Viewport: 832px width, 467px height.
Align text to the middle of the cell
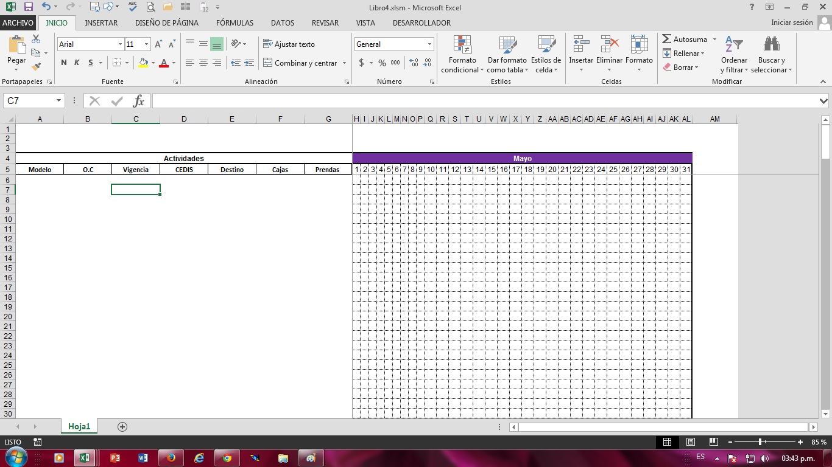point(203,44)
